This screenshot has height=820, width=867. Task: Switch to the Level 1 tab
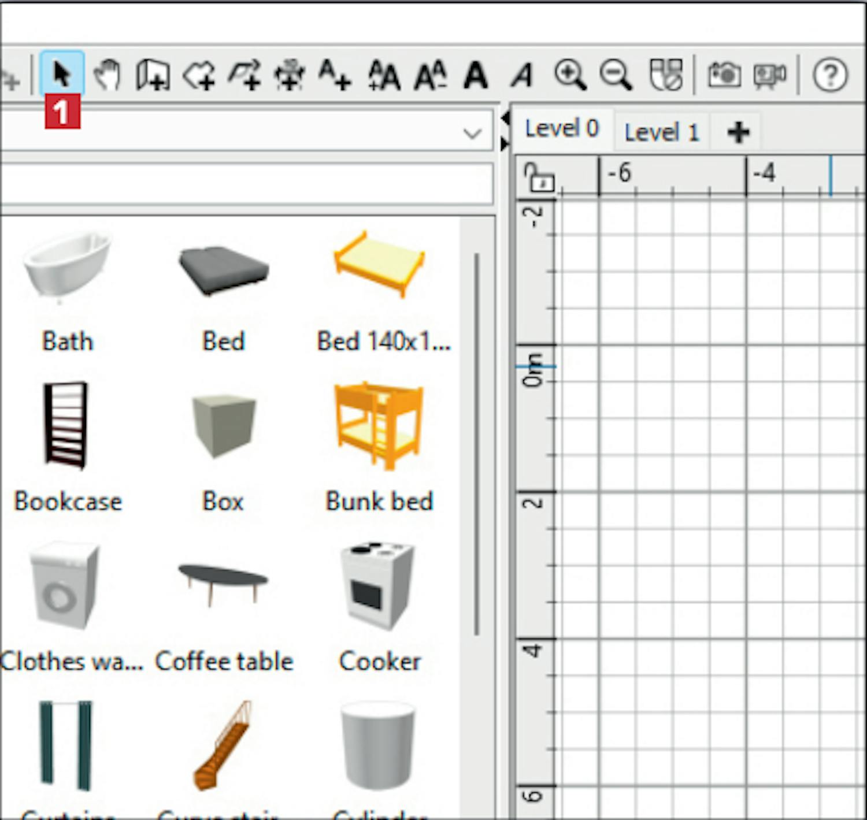coord(661,132)
